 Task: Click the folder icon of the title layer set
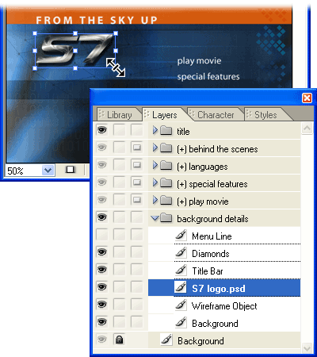coord(166,130)
